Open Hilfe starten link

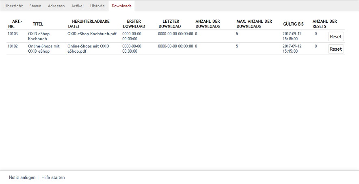(x=53, y=178)
